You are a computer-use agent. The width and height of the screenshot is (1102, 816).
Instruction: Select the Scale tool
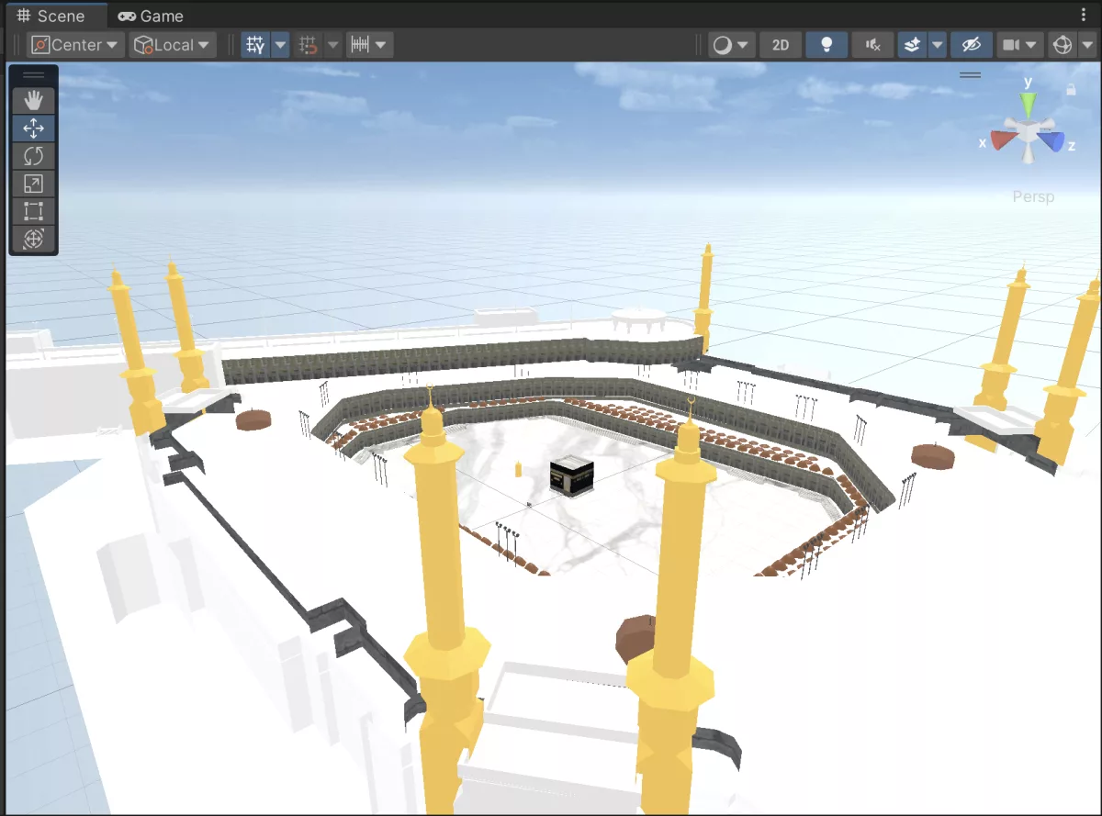click(33, 184)
